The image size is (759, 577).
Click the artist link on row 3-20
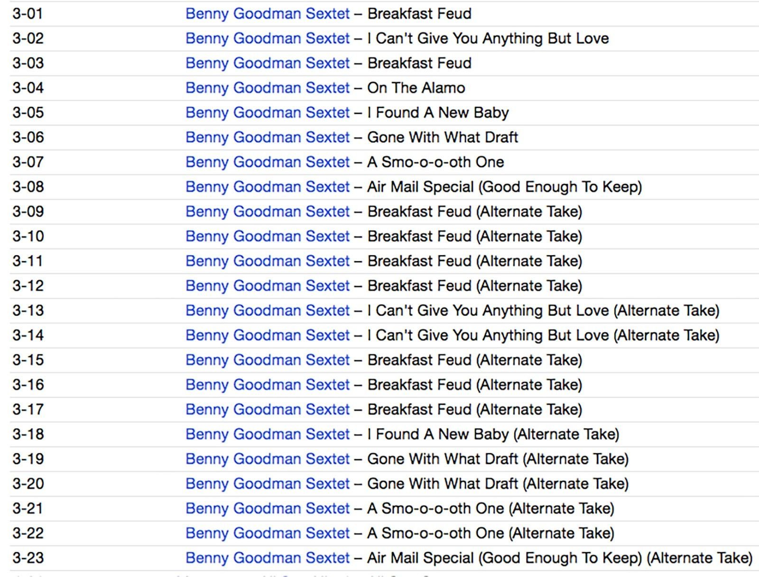pos(267,484)
